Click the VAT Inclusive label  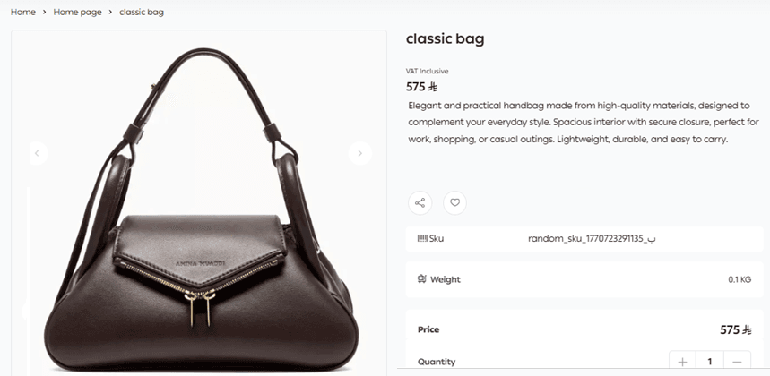[428, 71]
